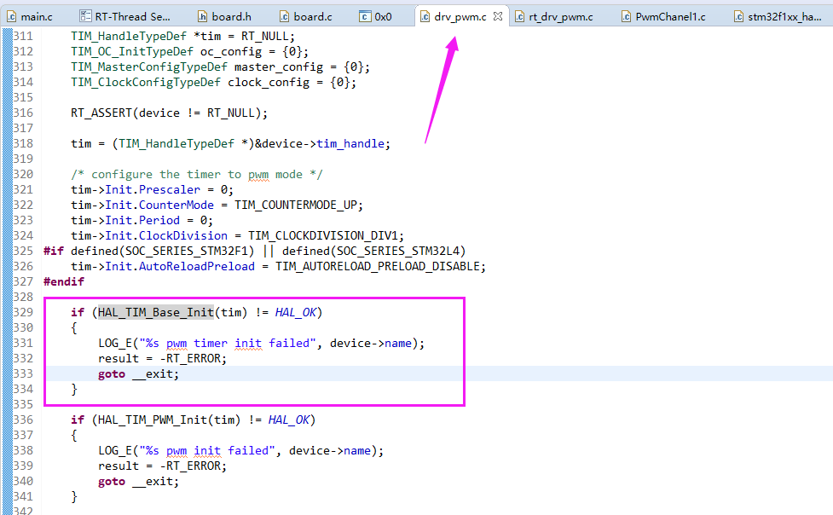833x515 pixels.
Task: Click the goto __exit statement on line 333
Action: pos(138,374)
